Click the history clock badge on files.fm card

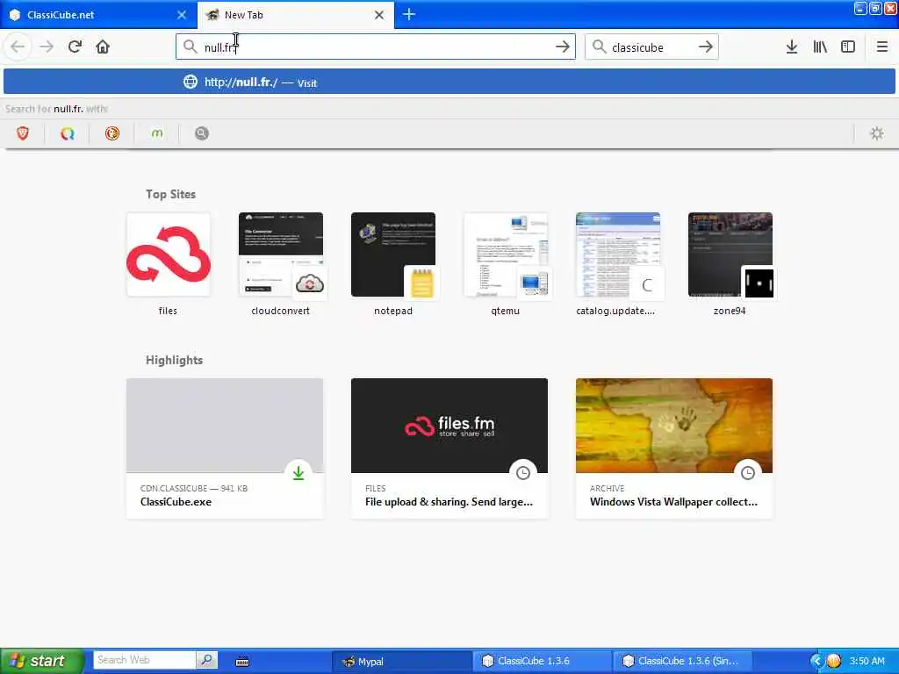click(523, 473)
